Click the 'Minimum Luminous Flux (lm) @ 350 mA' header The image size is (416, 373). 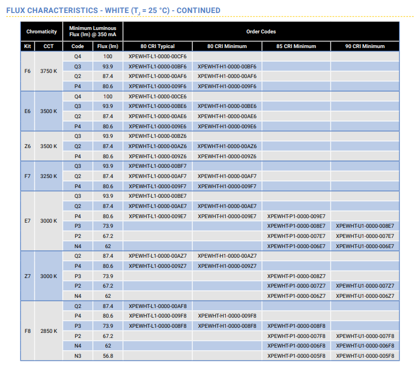pos(93,31)
